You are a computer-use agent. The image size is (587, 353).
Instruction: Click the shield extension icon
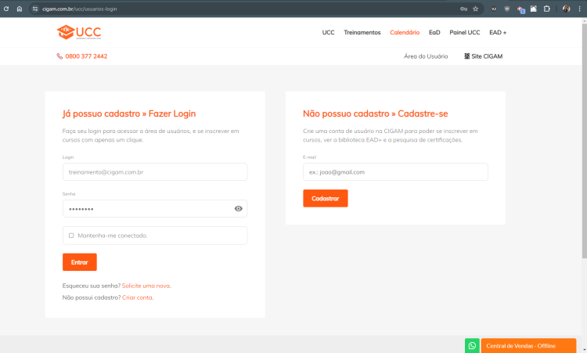pos(507,9)
